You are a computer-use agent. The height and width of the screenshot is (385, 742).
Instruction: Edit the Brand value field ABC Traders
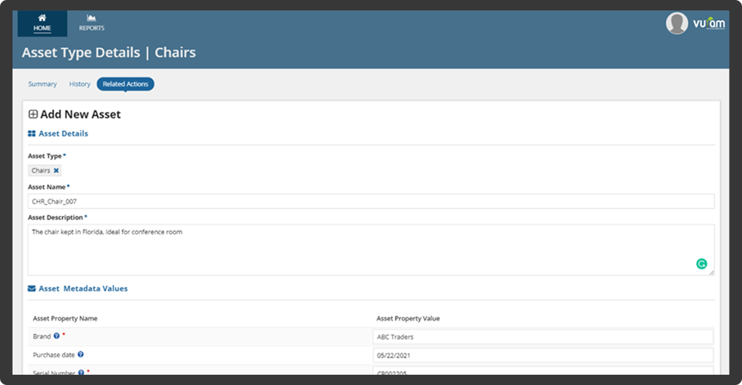543,337
